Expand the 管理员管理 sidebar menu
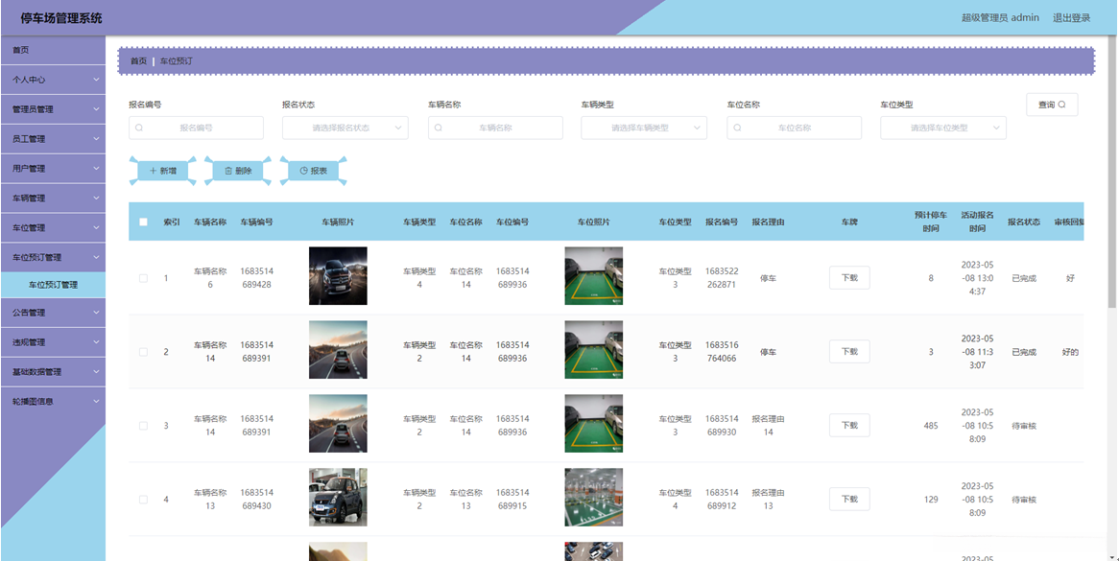The width and height of the screenshot is (1119, 561). click(53, 109)
